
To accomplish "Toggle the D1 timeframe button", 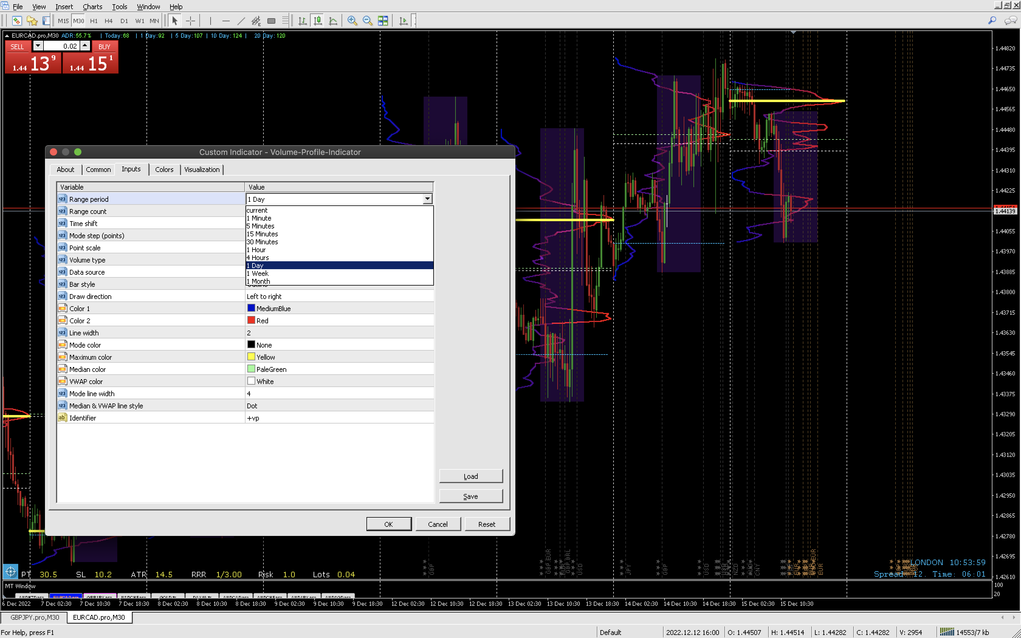I will 124,21.
